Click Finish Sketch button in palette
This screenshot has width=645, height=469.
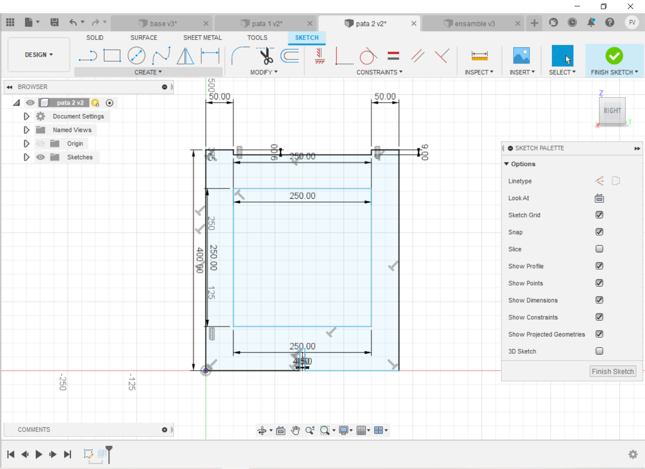[612, 371]
